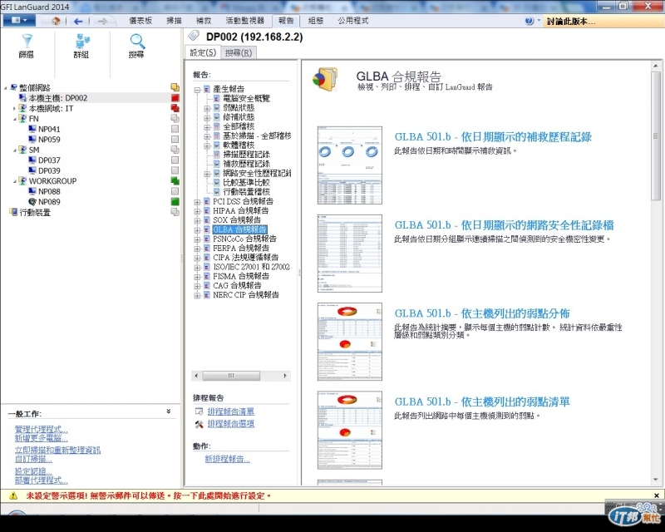Screen dimensions: 665x532
Task: Click the 自訂掃描 link
Action: click(x=33, y=459)
